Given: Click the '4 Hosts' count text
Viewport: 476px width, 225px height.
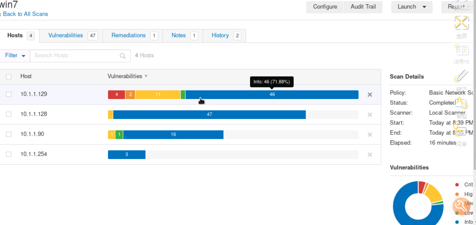Looking at the screenshot, I should [x=144, y=56].
